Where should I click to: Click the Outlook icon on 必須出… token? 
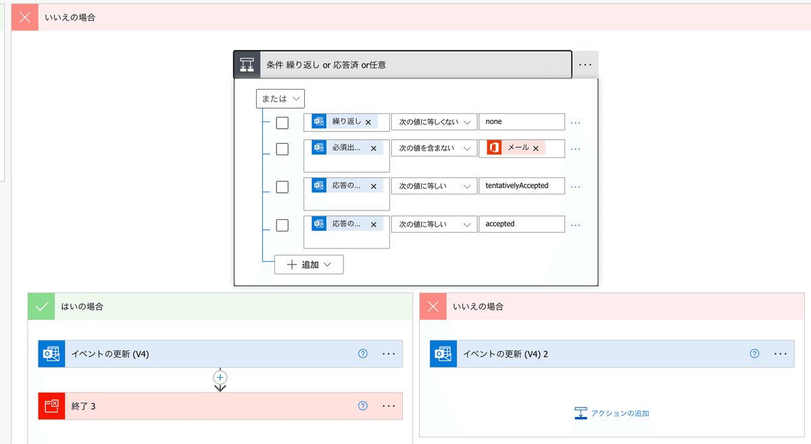318,147
